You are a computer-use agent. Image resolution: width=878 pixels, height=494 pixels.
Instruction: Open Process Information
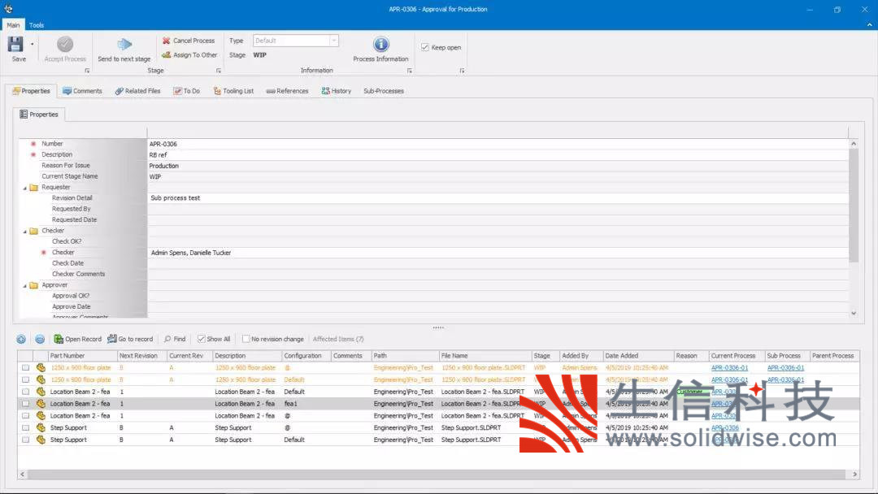pos(380,45)
